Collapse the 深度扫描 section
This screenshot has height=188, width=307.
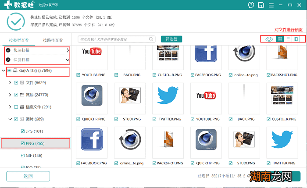coord(68,60)
